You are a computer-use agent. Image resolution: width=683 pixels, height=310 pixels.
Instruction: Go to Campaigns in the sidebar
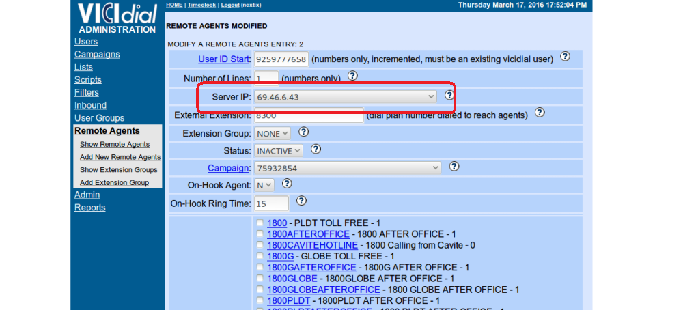[97, 54]
